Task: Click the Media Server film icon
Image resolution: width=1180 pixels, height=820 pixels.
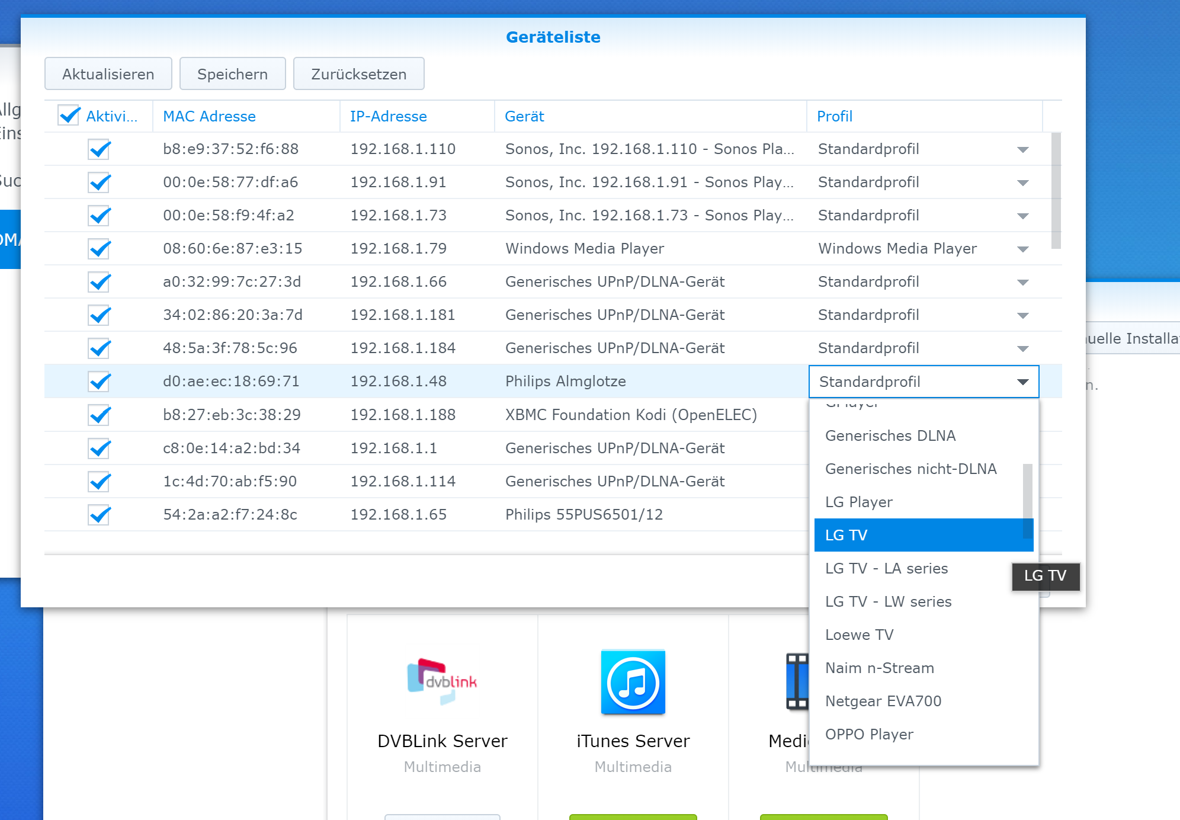Action: pos(797,681)
